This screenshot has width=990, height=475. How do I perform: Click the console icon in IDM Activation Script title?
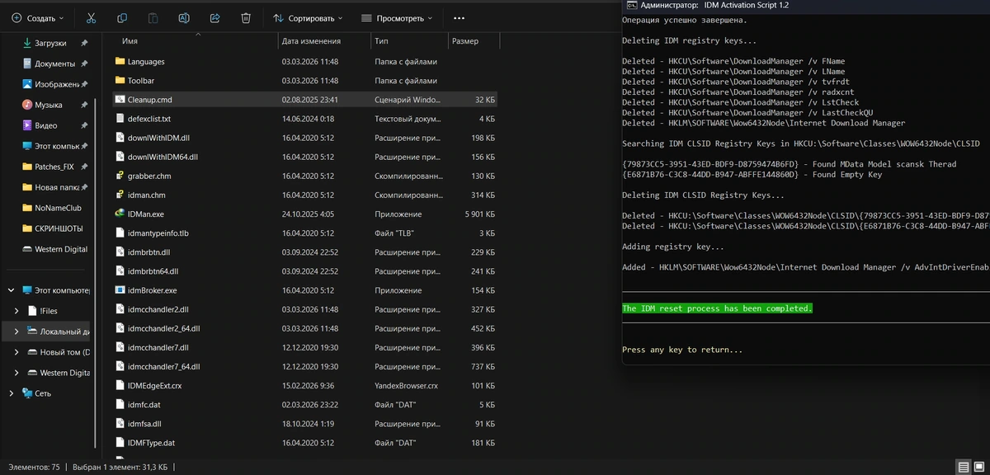click(631, 5)
